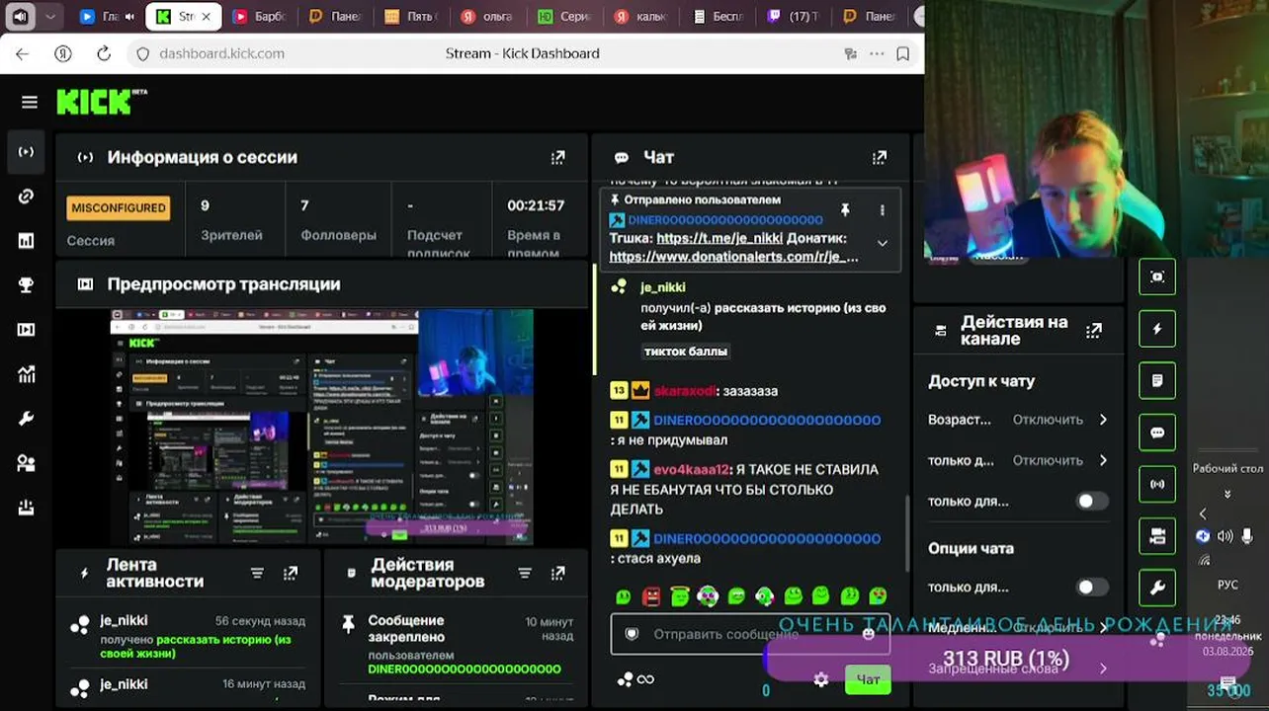Viewport: 1269px width, 711px height.
Task: Open the growth chart icon in the sidebar
Action: click(27, 374)
